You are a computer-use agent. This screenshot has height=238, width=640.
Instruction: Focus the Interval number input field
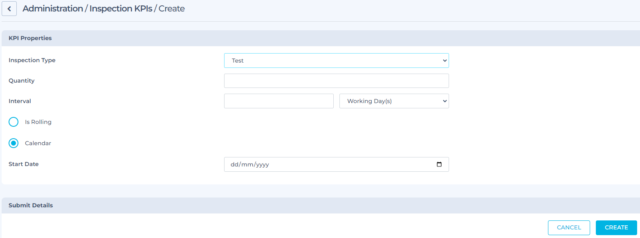point(279,101)
